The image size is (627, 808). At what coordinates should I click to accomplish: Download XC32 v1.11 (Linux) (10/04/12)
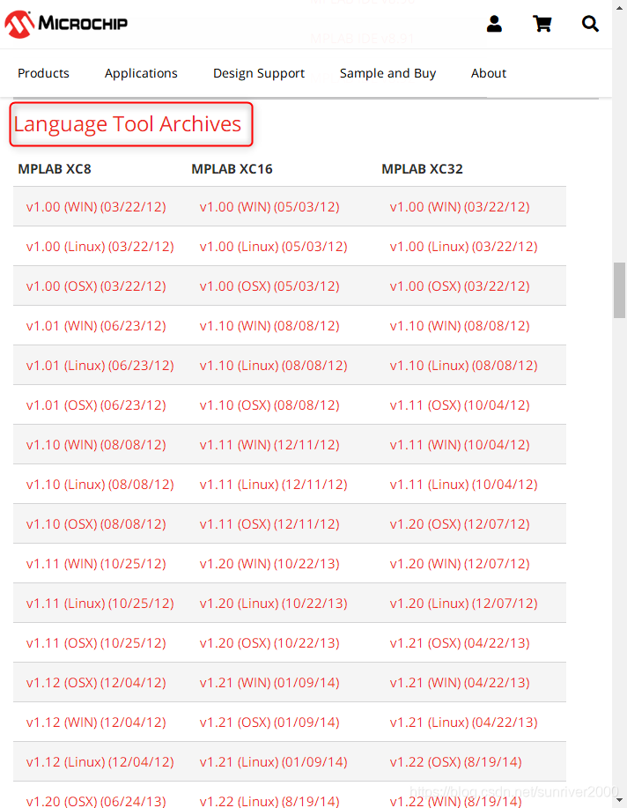click(x=464, y=485)
